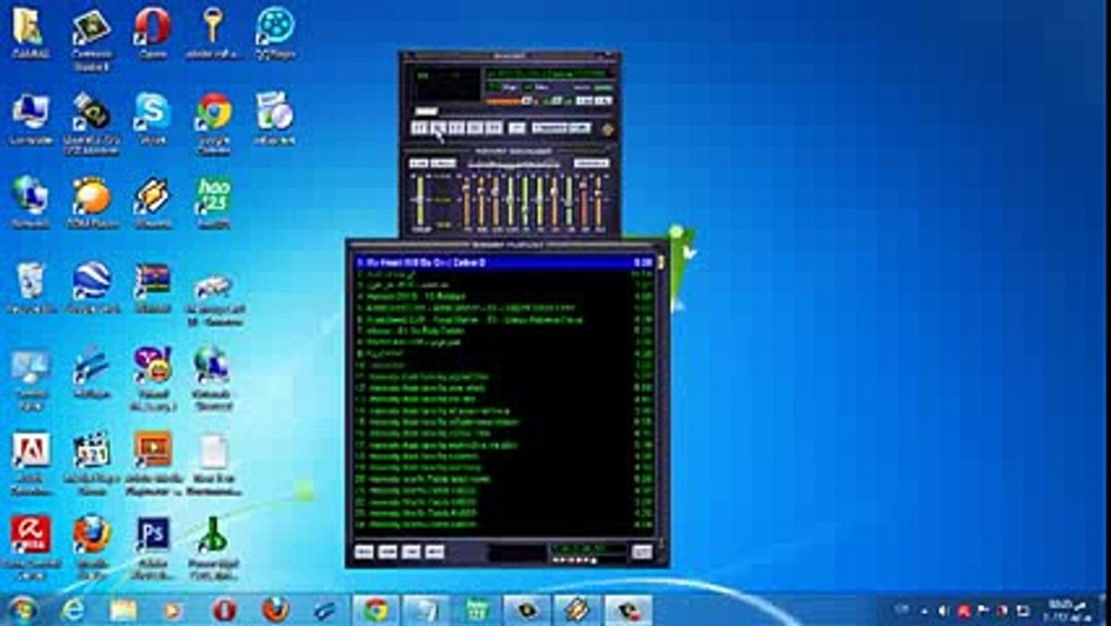Click the playlist mini transport controls
Image resolution: width=1111 pixels, height=626 pixels.
pos(574,560)
